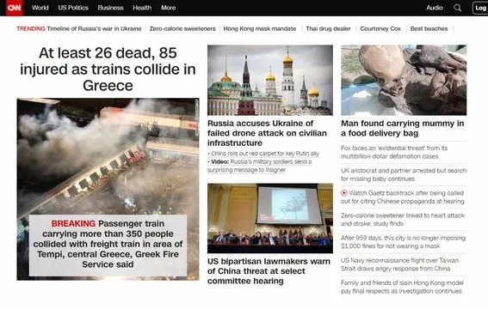Viewport: 488px width, 309px height.
Task: Open search with the magnifying glass icon
Action: point(457,8)
